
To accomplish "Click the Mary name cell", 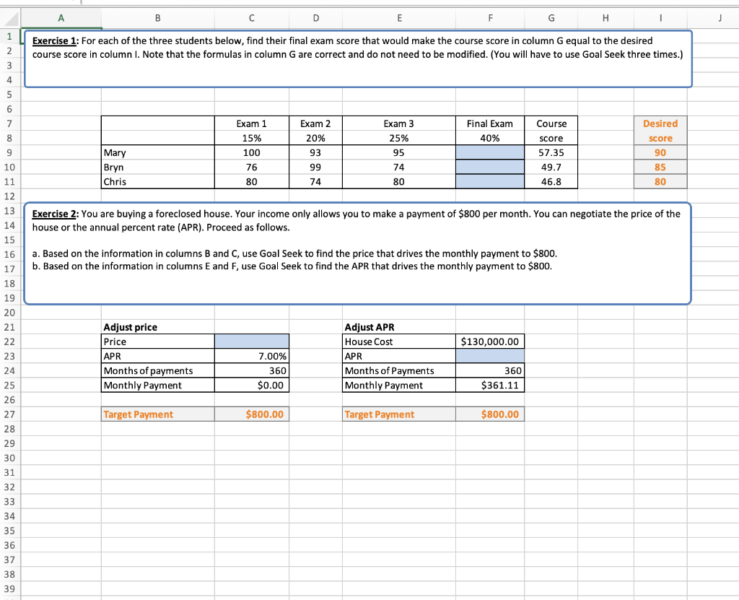I will [x=157, y=152].
